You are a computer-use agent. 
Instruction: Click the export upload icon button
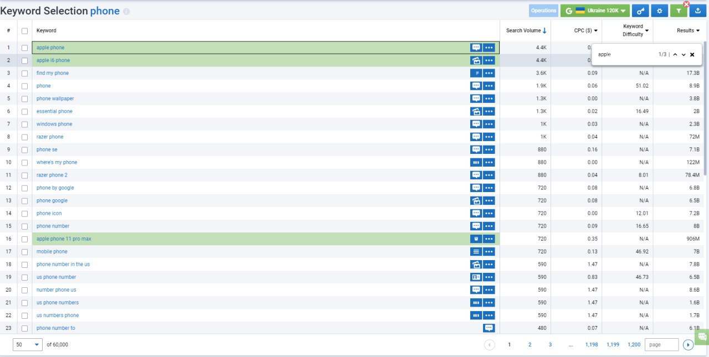[698, 11]
